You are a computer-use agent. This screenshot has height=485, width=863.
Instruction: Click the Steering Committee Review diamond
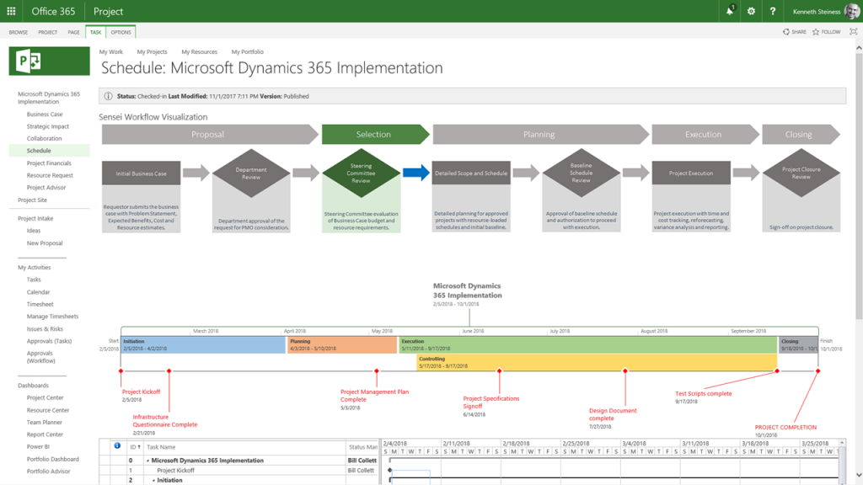click(361, 173)
